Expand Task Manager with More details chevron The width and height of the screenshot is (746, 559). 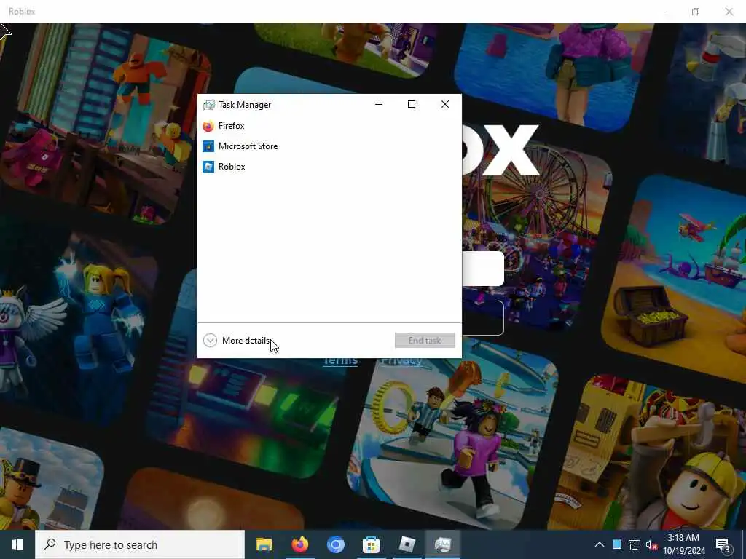tap(210, 341)
